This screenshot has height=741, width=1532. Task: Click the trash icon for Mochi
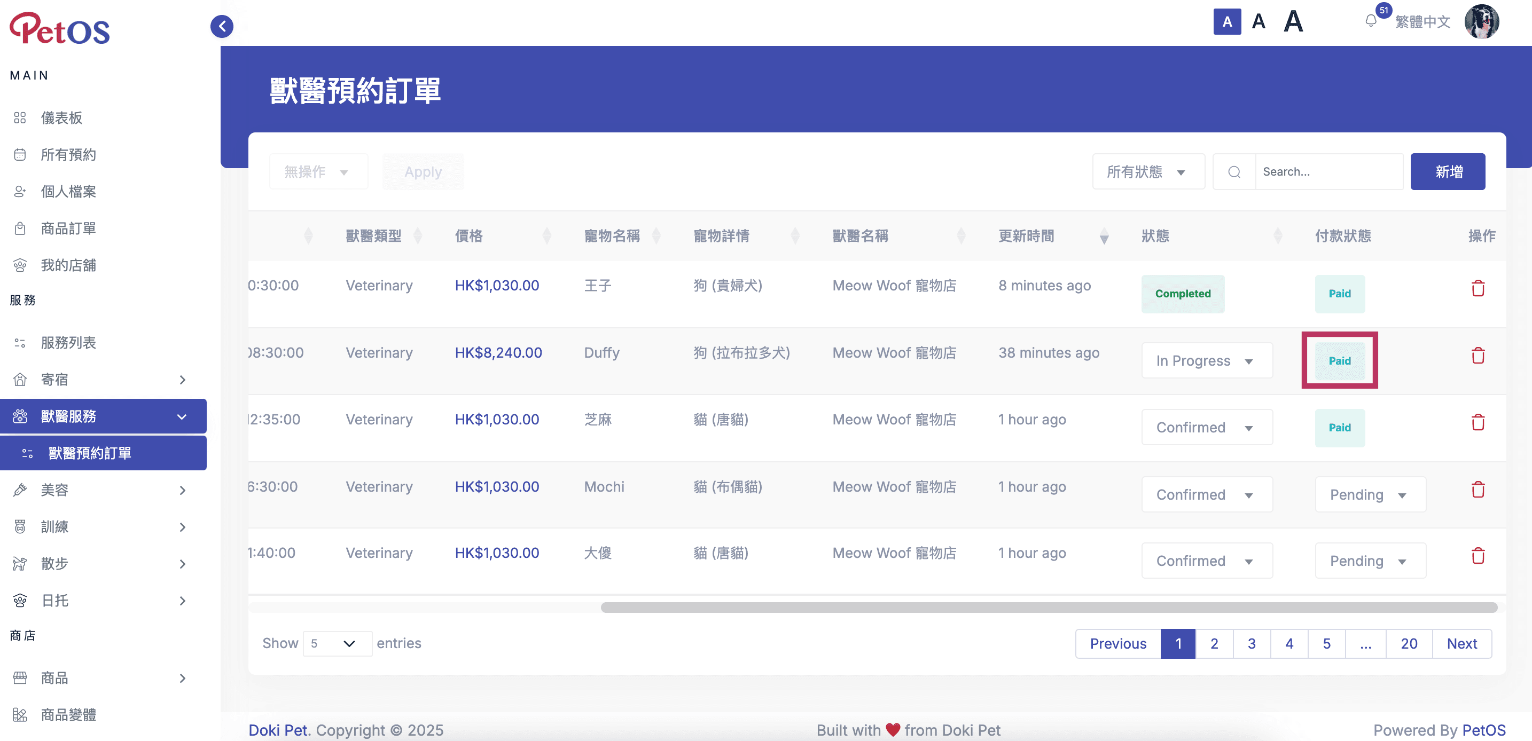click(1478, 490)
